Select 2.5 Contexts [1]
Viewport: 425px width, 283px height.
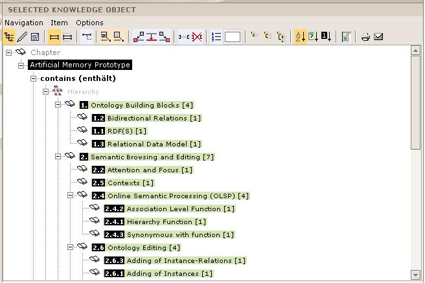coord(123,183)
